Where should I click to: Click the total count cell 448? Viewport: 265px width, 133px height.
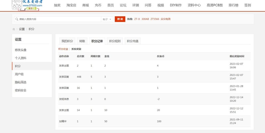point(79,77)
